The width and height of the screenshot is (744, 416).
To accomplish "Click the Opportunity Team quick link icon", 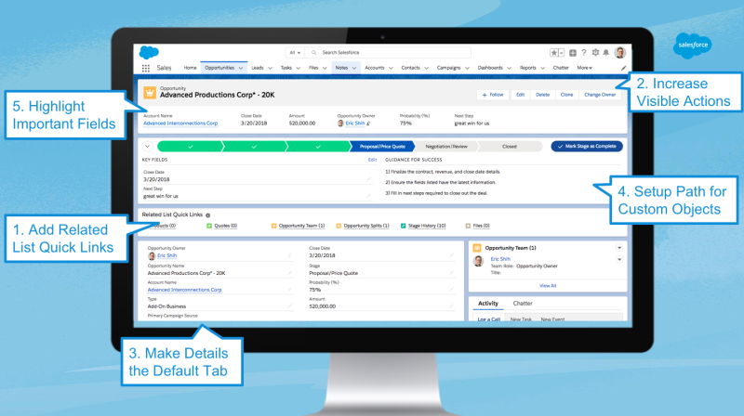I will 273,226.
